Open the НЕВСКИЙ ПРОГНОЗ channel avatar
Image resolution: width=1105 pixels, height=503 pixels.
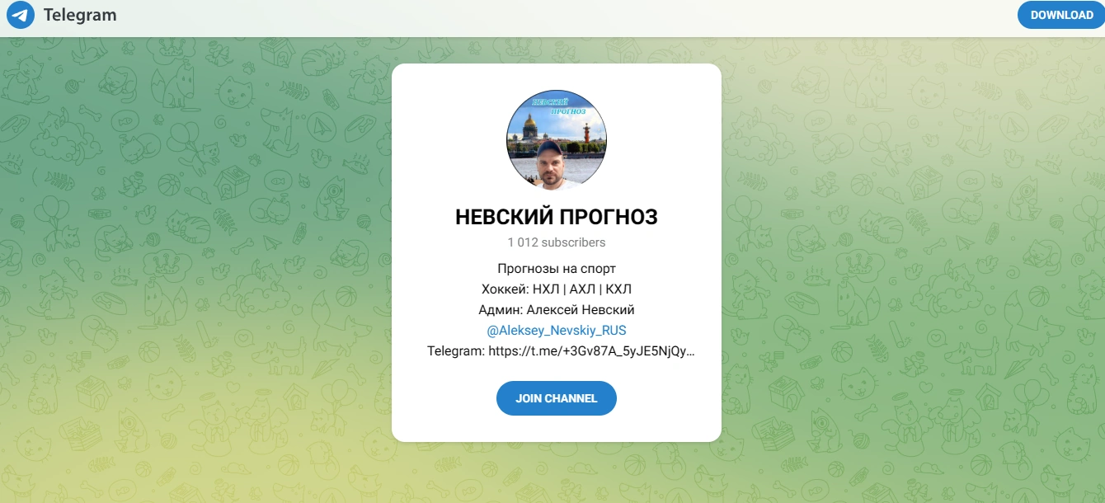(557, 139)
